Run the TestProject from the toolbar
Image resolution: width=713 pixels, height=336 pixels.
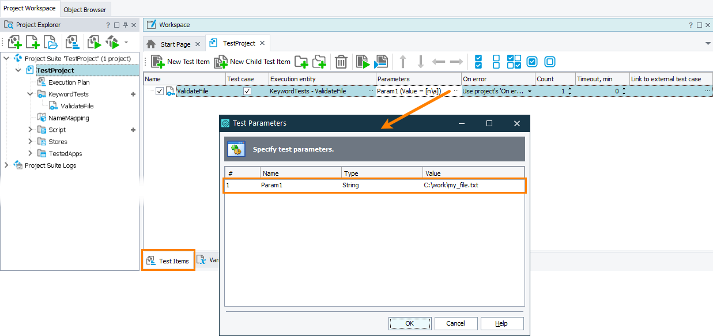(x=94, y=41)
